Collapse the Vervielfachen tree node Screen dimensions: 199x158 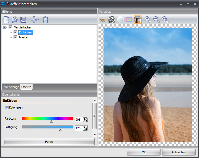click(5, 27)
